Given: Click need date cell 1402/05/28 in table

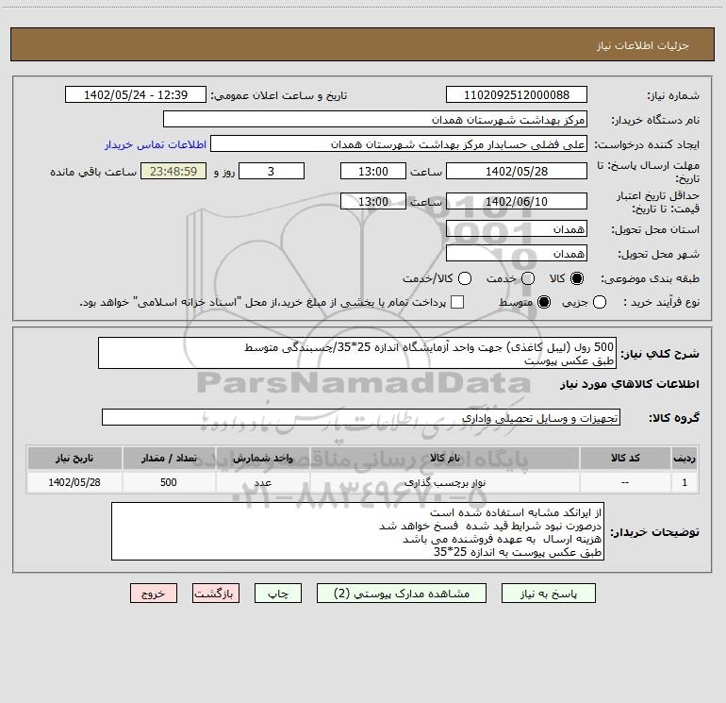Looking at the screenshot, I should 74,482.
